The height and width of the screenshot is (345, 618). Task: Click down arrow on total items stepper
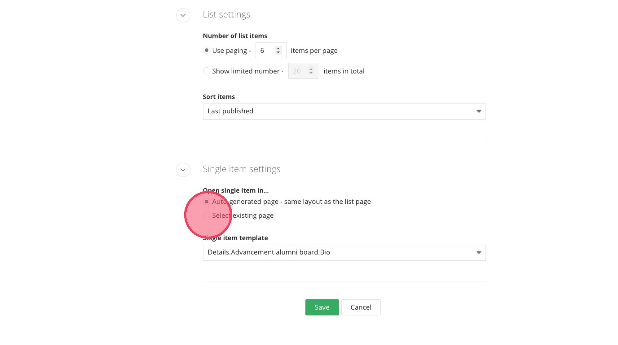[x=311, y=73]
